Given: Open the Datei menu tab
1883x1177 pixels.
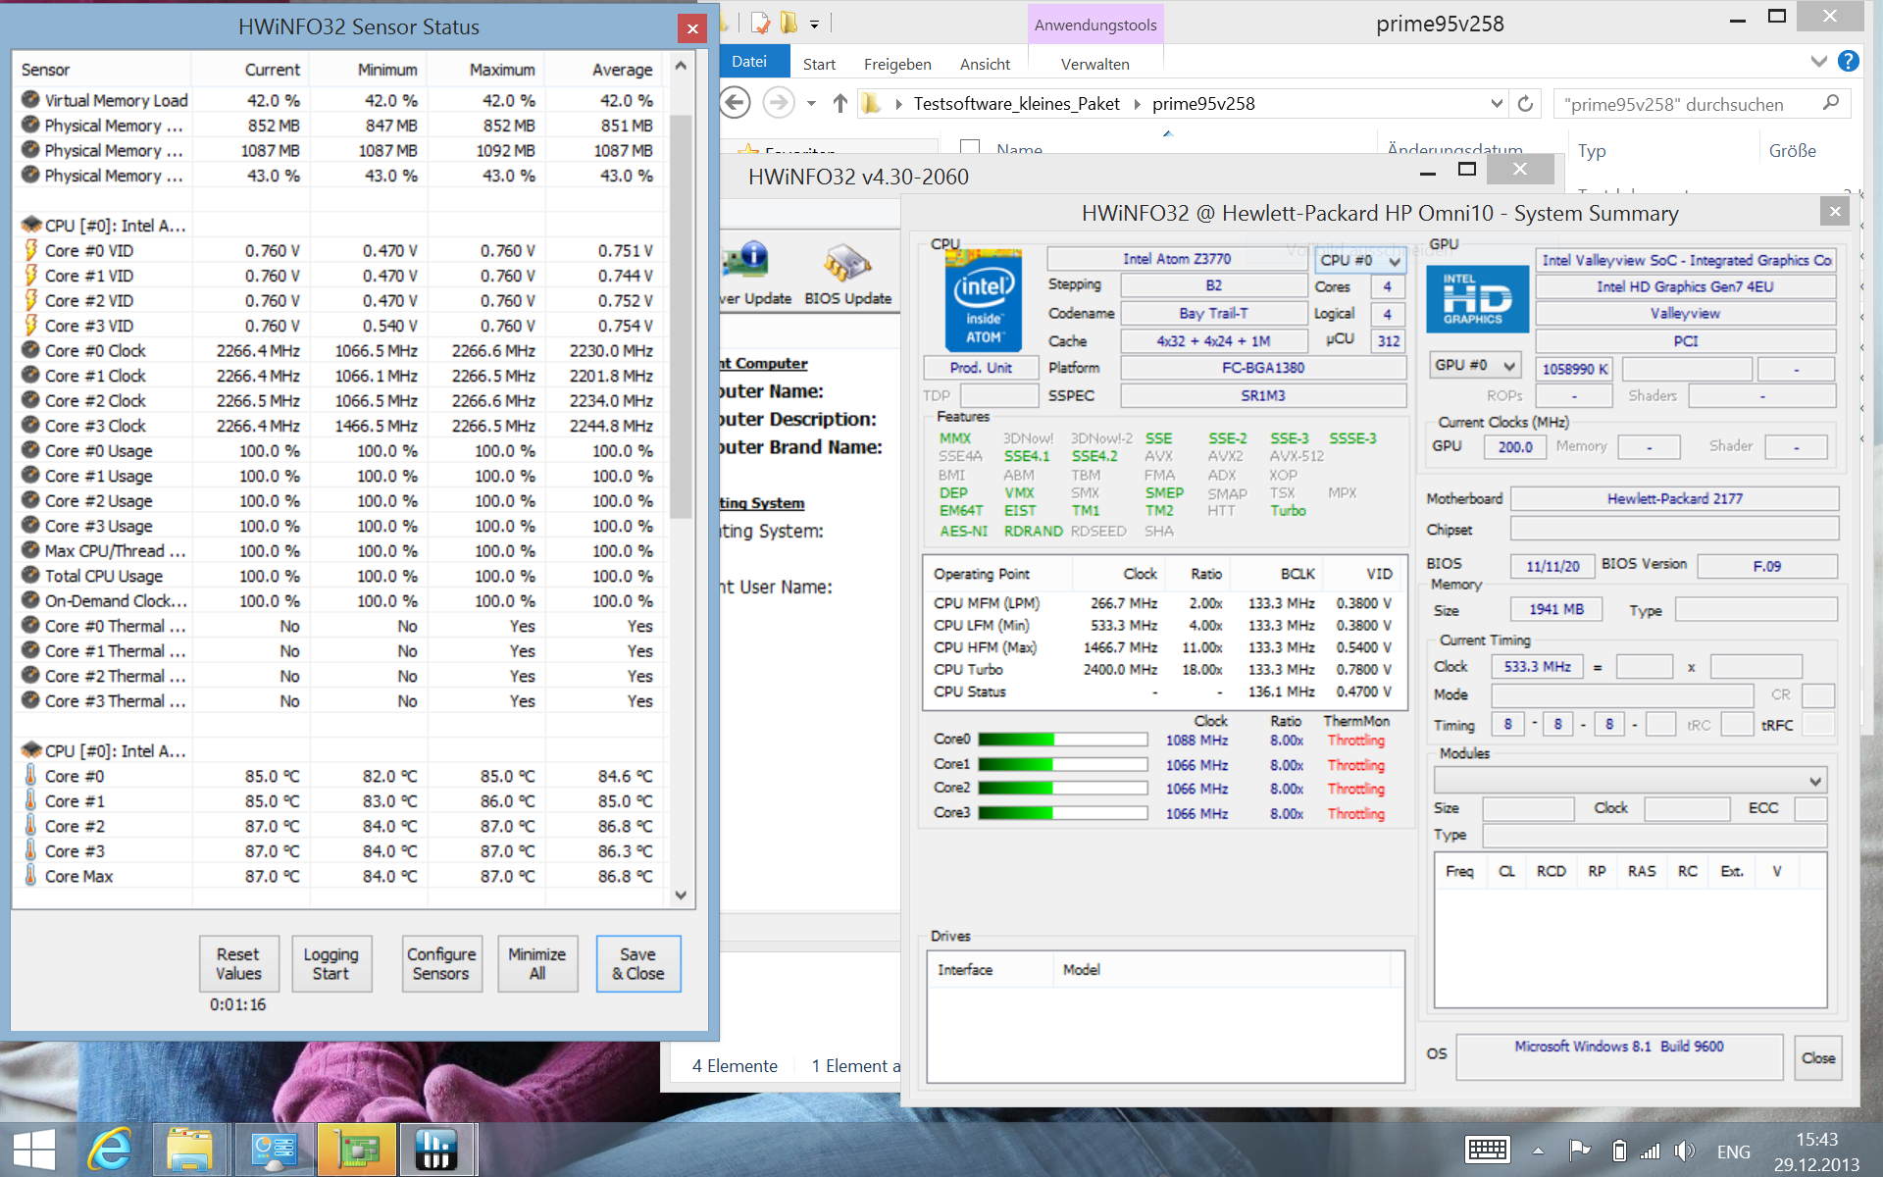Looking at the screenshot, I should pos(749,62).
